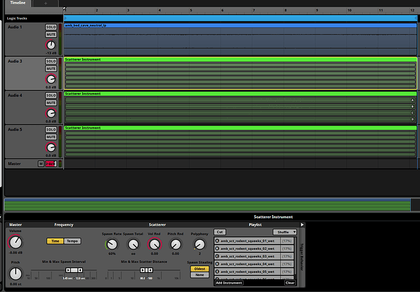Expand the Trigger Behavior section

[301, 257]
